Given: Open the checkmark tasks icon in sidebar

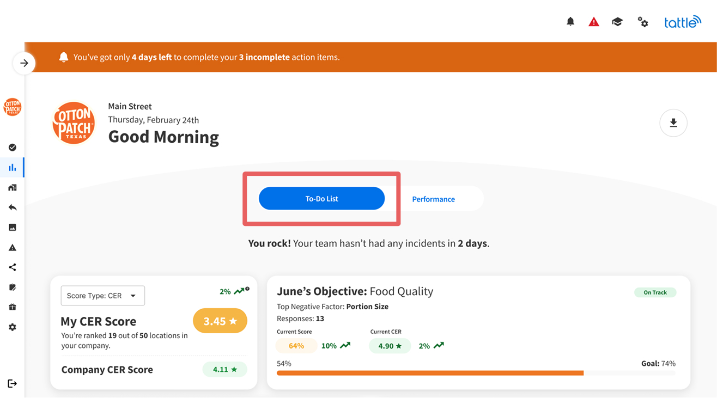Looking at the screenshot, I should click(12, 148).
